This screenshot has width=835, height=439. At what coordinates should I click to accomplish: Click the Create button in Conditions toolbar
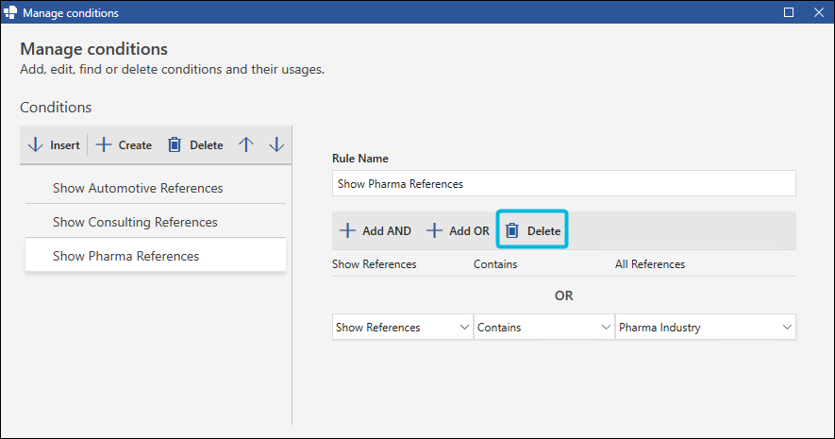click(124, 144)
